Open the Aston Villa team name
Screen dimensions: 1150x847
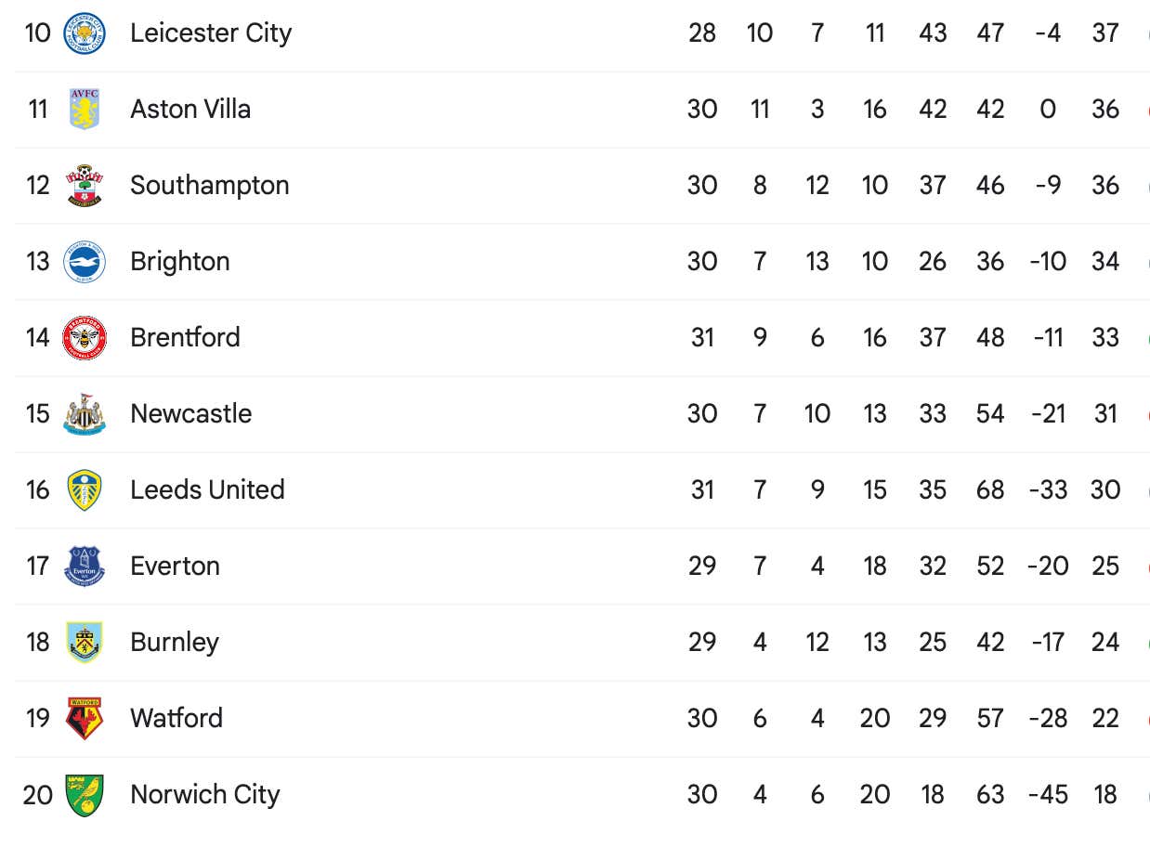point(190,110)
